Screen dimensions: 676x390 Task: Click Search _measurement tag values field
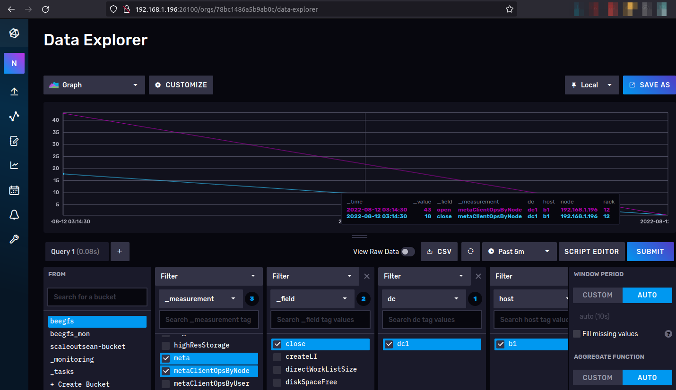pyautogui.click(x=209, y=320)
